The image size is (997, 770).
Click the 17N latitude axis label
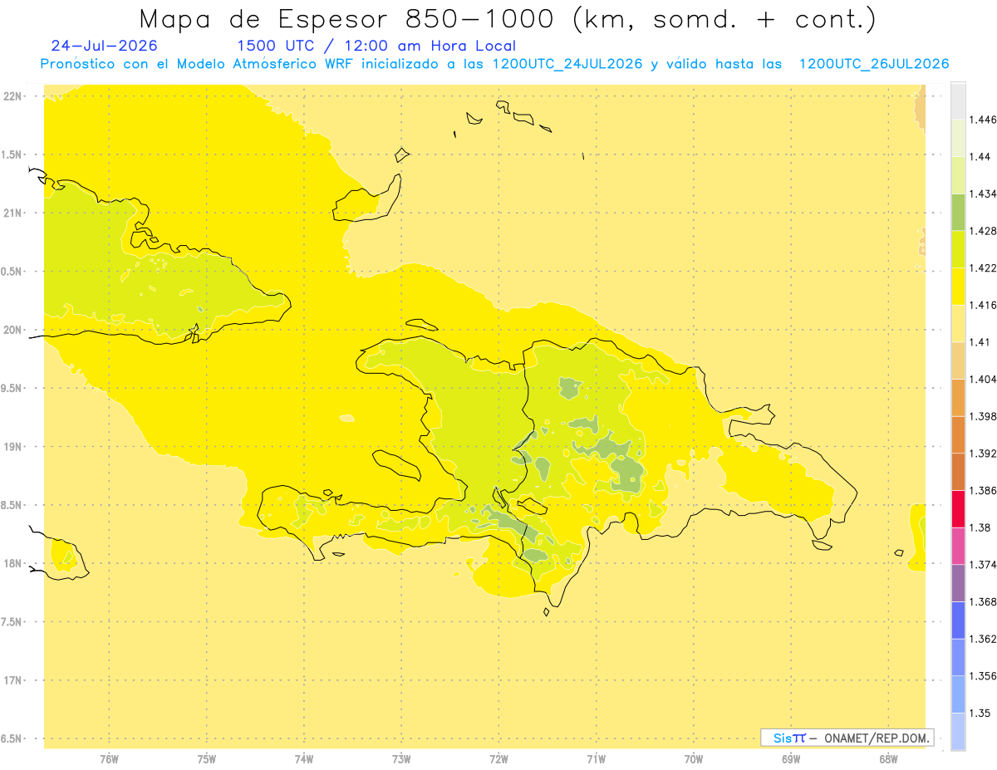pos(12,680)
